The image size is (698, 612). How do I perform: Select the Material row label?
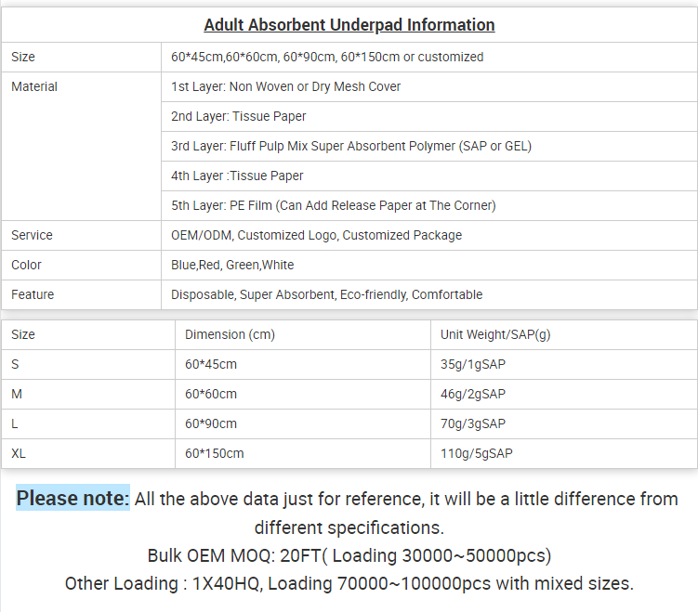click(x=34, y=86)
